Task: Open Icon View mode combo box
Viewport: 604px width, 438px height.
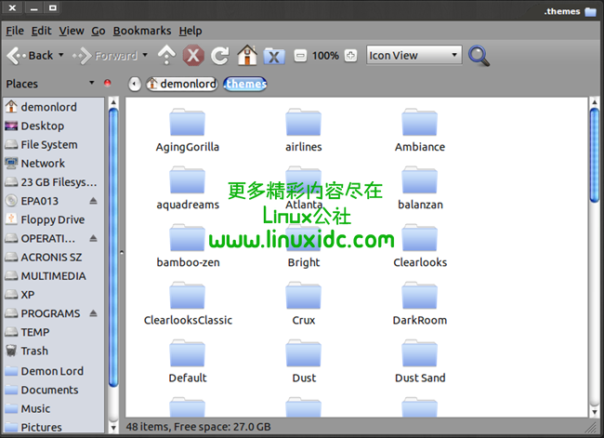Action: coord(414,56)
